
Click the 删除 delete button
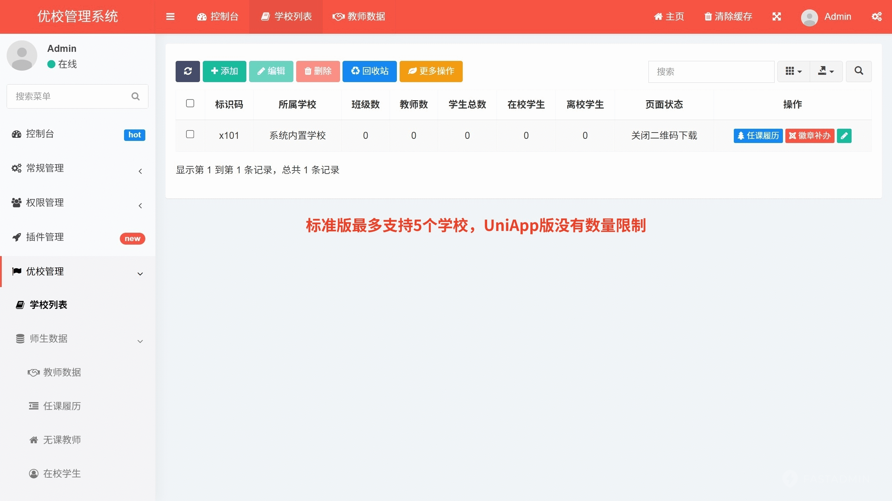[318, 71]
